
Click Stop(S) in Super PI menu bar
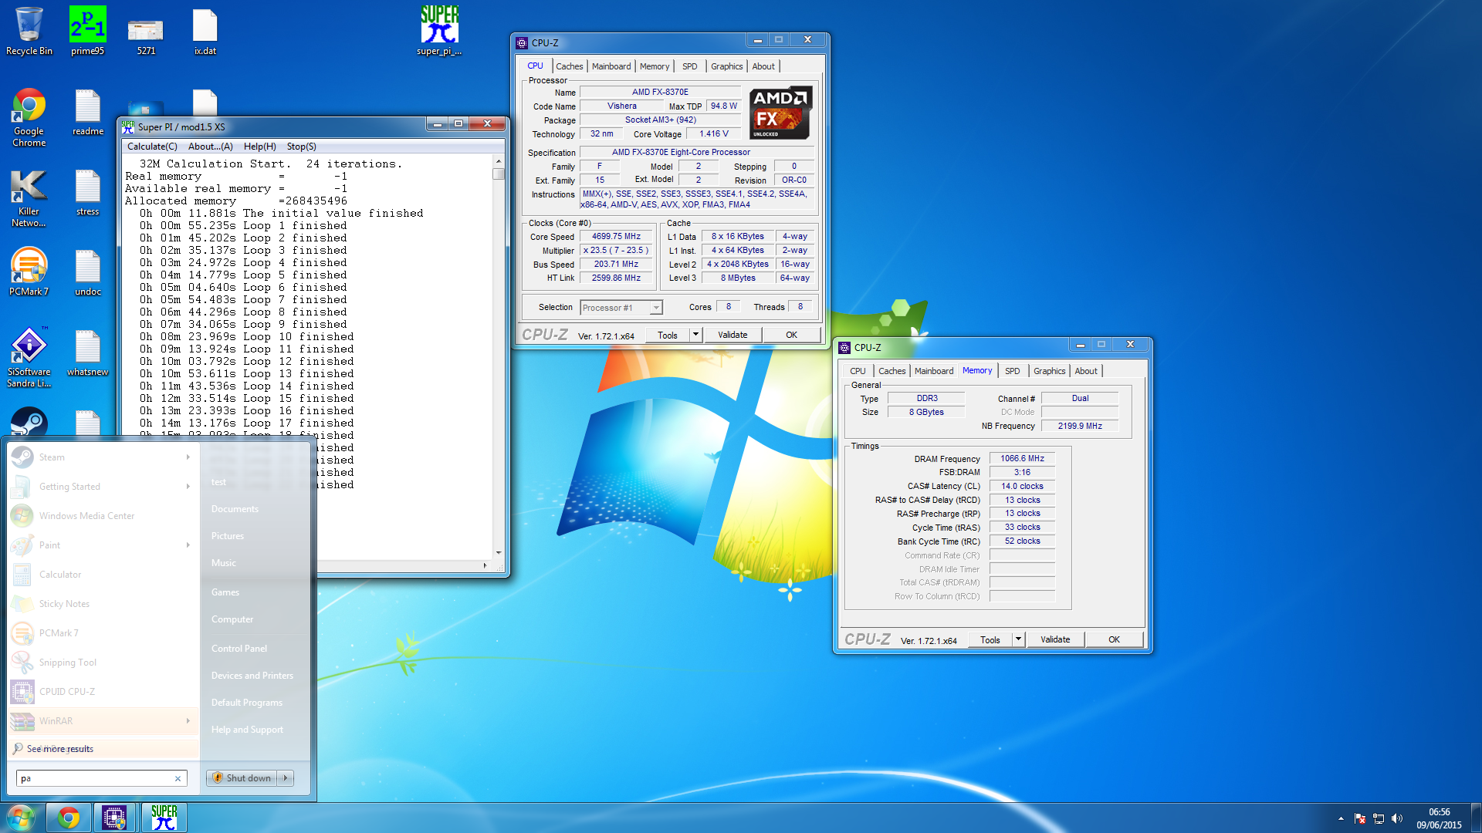pos(301,147)
